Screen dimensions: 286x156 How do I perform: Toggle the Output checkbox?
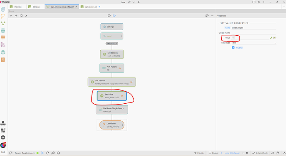233,47
